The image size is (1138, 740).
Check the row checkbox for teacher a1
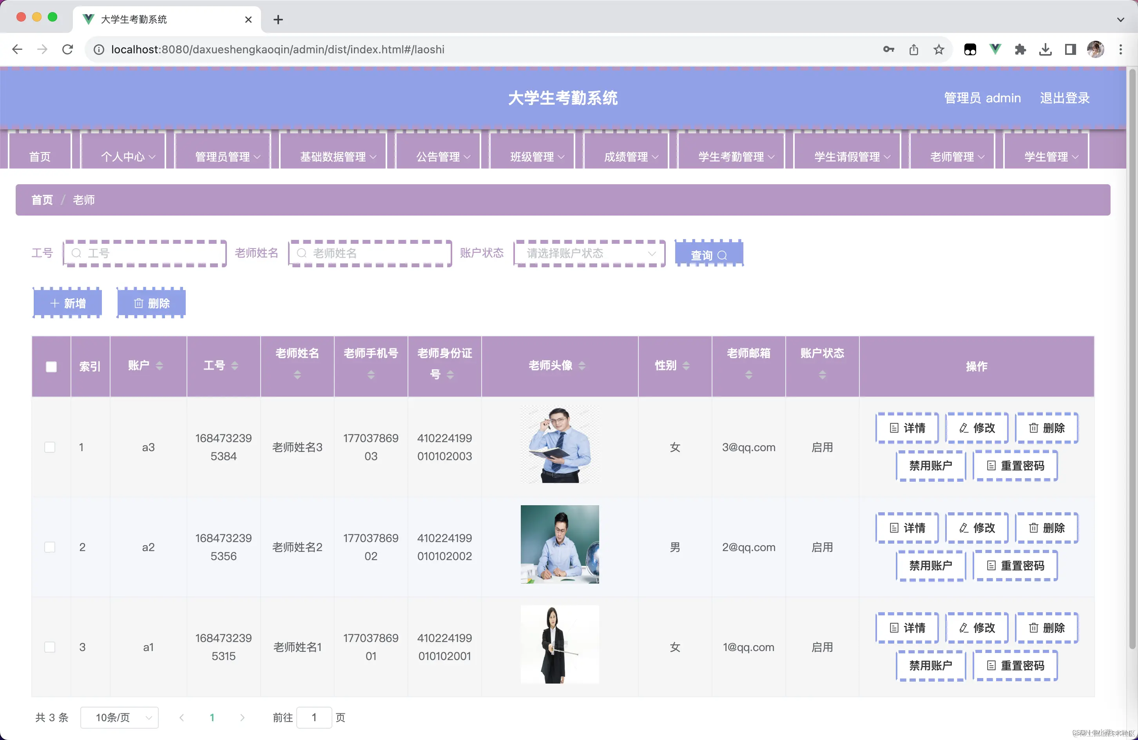click(50, 647)
